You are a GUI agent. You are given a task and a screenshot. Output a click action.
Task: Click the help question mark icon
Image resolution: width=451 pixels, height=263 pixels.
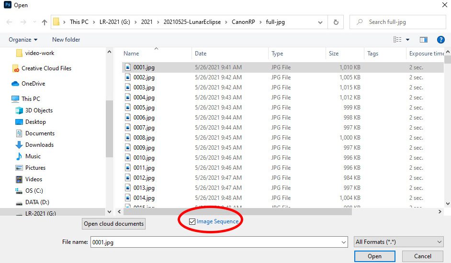point(440,40)
